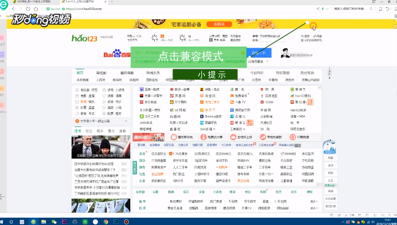Open the 特价旅游 navigation tab
The height and width of the screenshot is (225, 397).
[283, 73]
